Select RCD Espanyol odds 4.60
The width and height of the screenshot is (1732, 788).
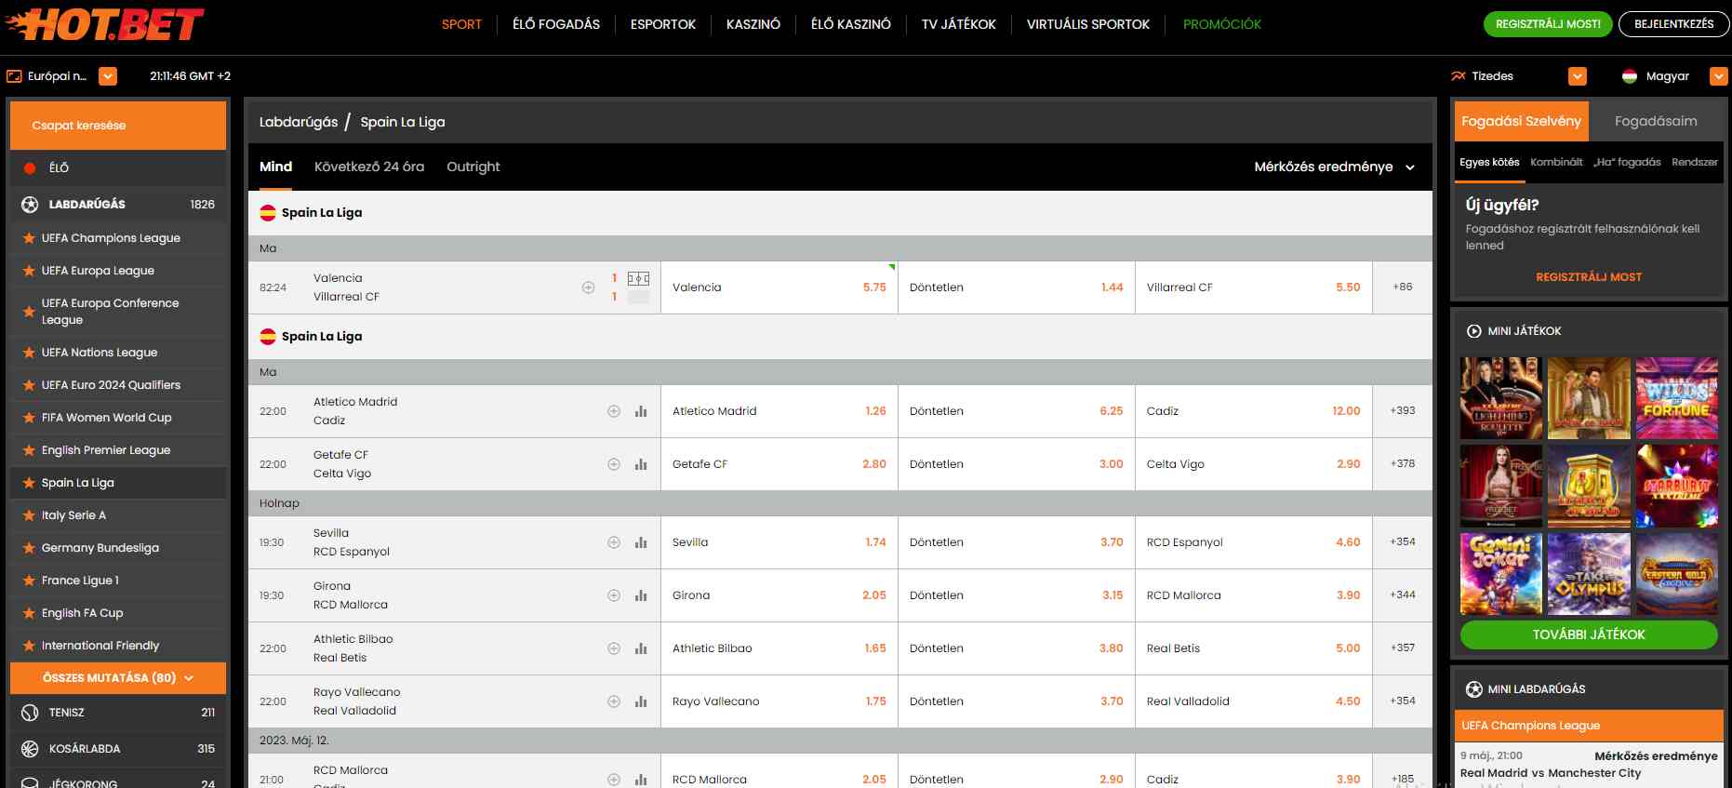[1254, 542]
